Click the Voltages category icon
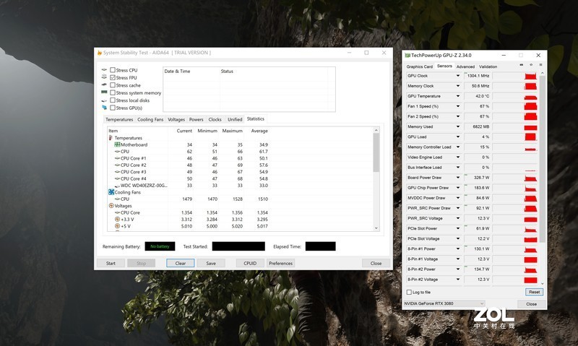Viewport: 578px width, 346px height. point(111,206)
